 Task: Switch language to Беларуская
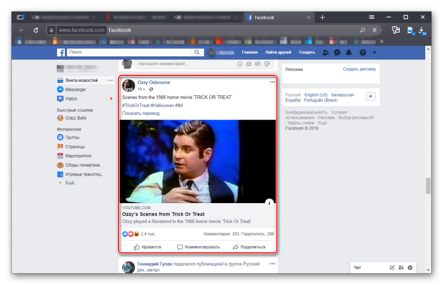pyautogui.click(x=342, y=95)
